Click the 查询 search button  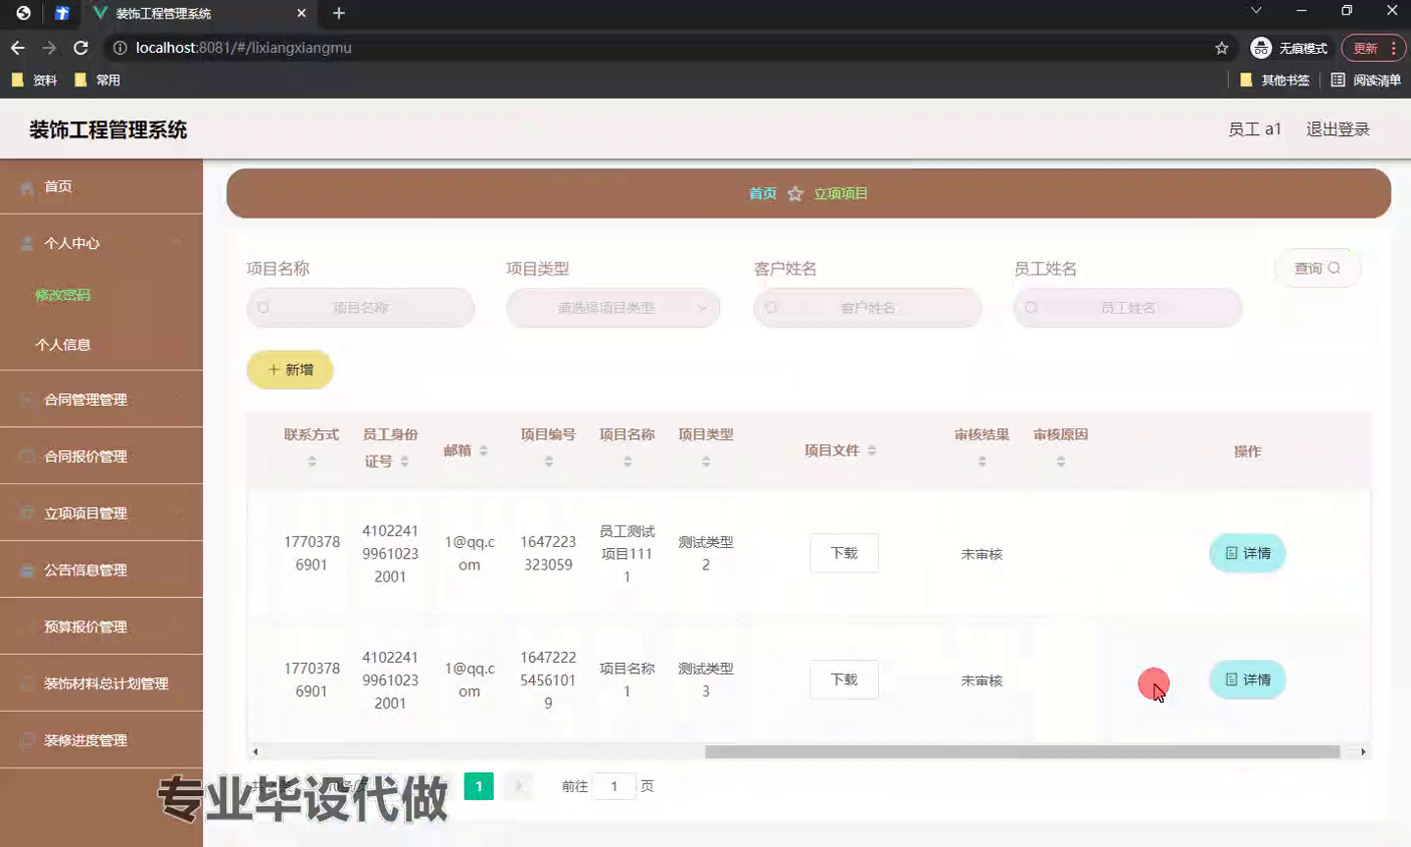pyautogui.click(x=1317, y=269)
